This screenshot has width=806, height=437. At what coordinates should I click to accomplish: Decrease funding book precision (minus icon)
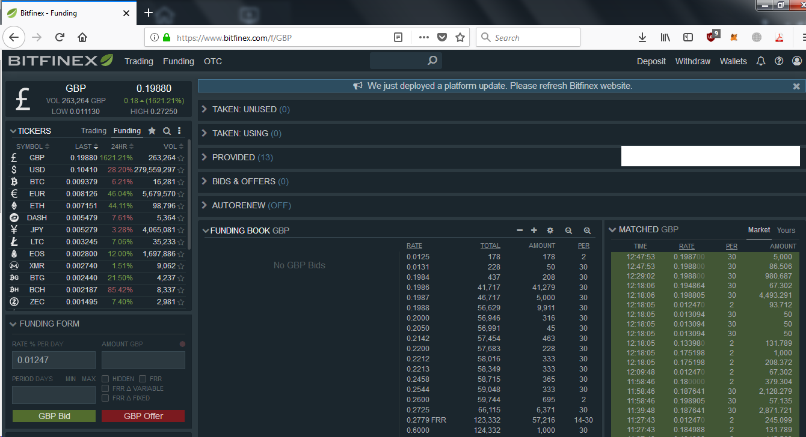[x=520, y=231]
